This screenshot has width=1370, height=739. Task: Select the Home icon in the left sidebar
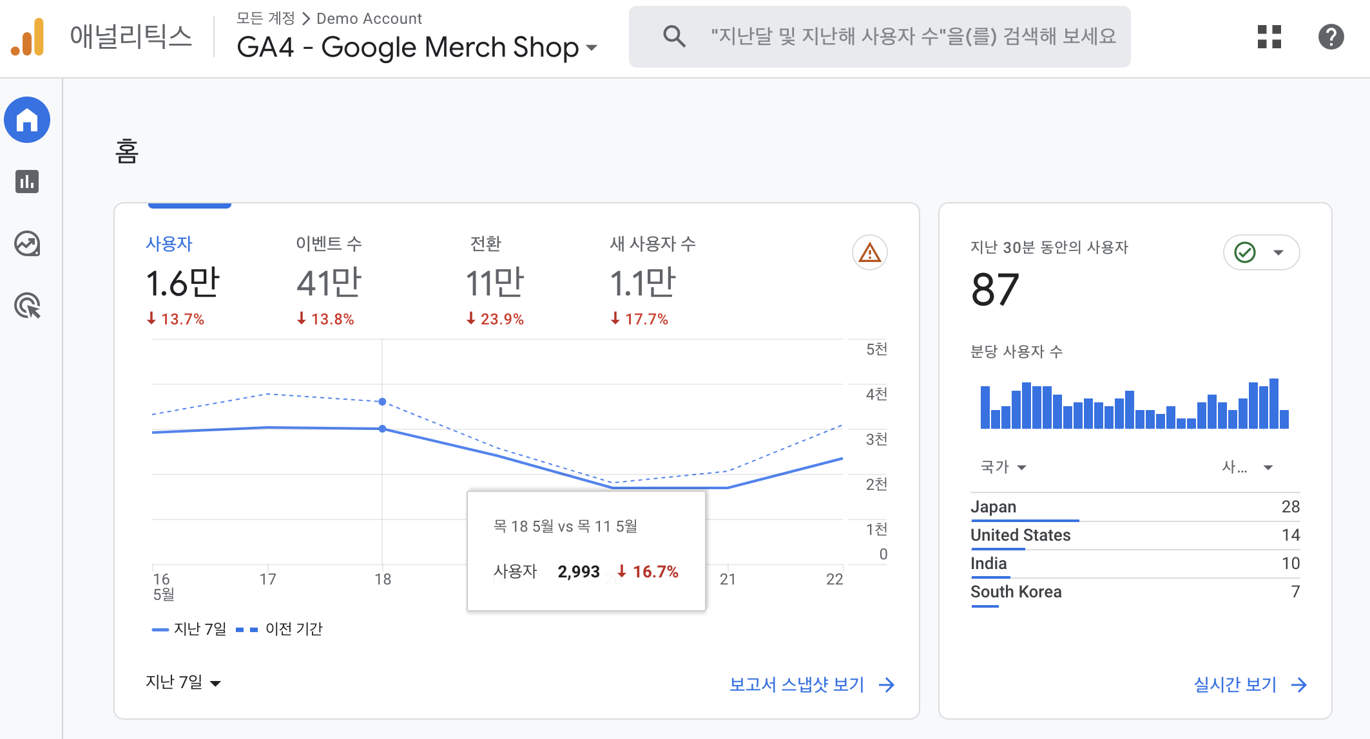[27, 120]
